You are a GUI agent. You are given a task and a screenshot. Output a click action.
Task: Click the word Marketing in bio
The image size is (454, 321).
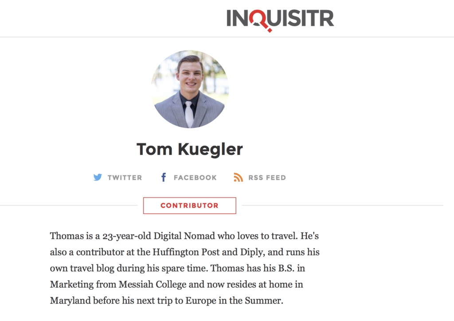pos(72,285)
